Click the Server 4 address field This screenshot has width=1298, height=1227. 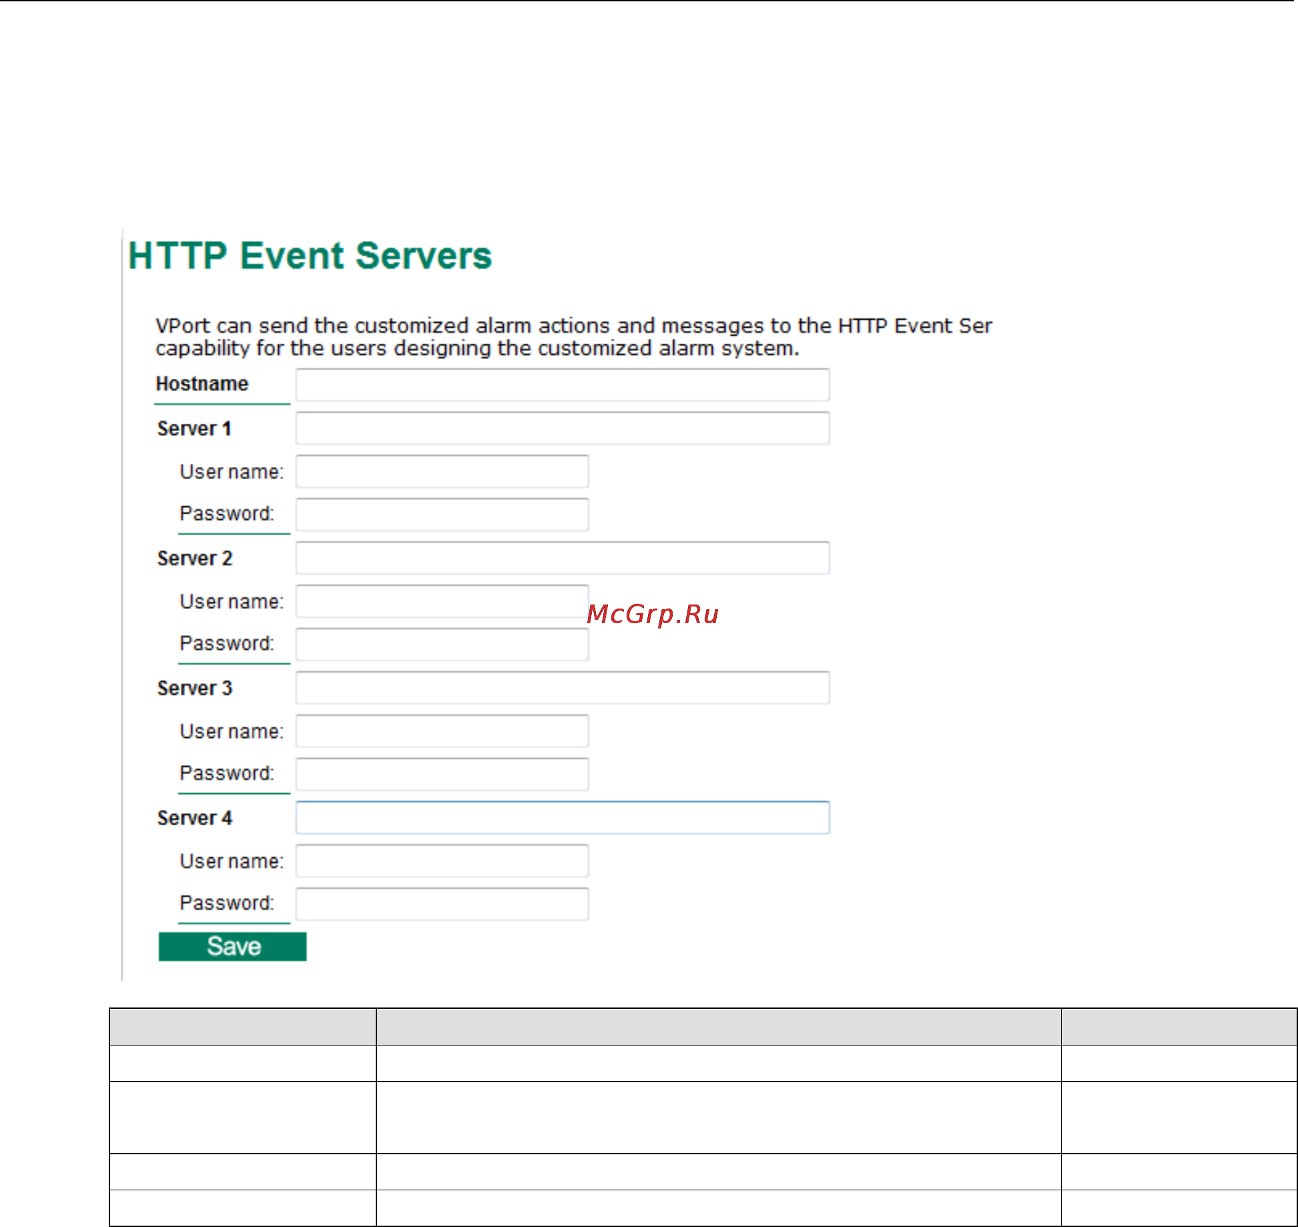click(x=563, y=817)
